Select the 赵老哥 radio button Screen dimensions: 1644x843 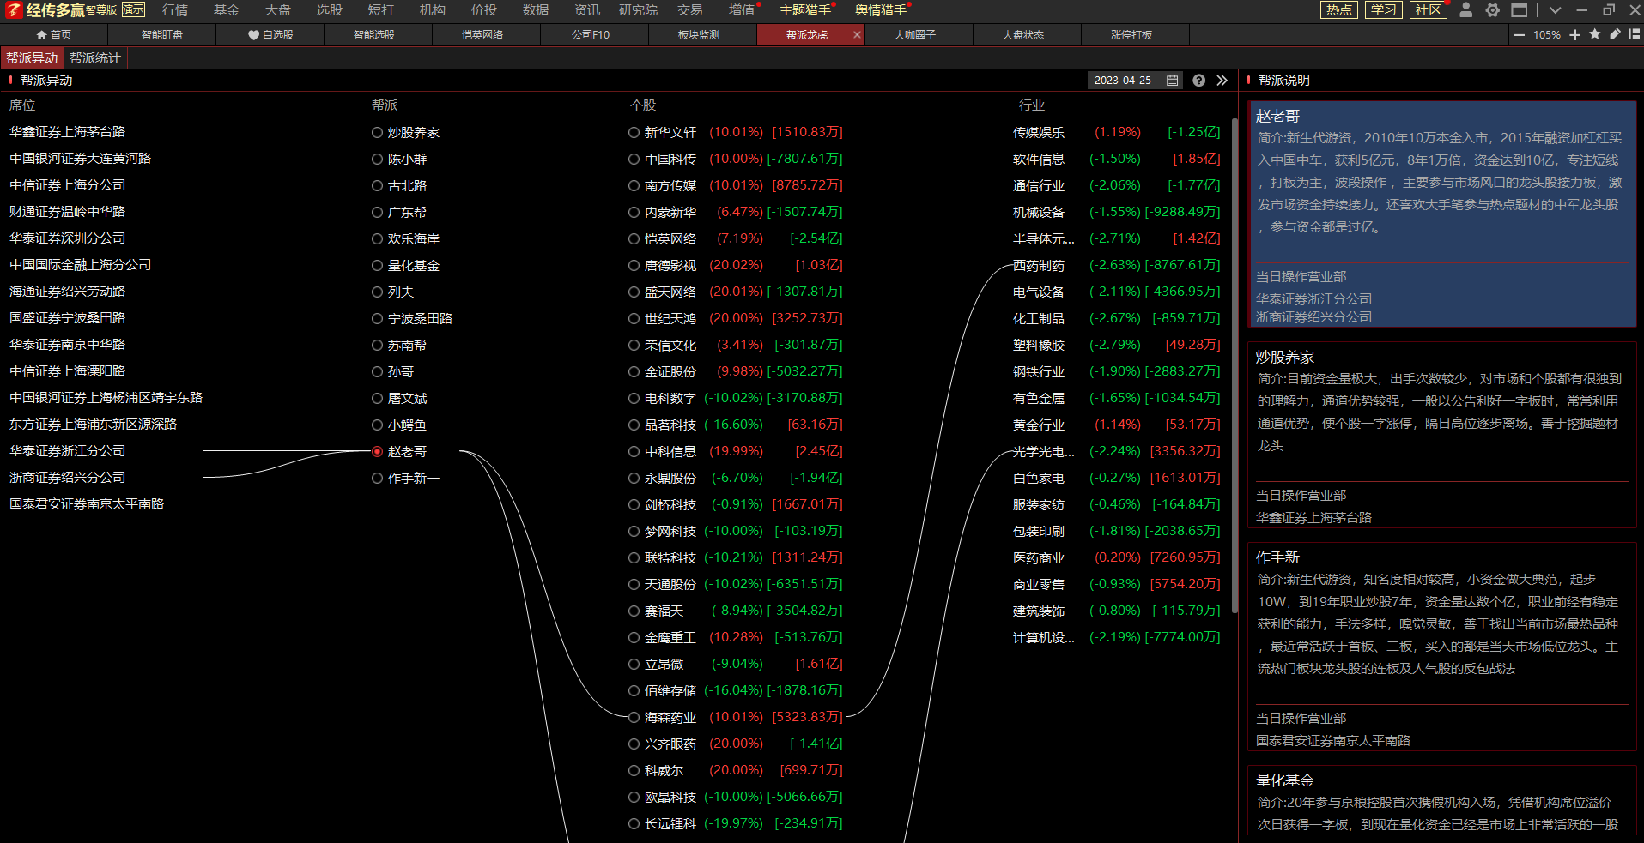[377, 451]
